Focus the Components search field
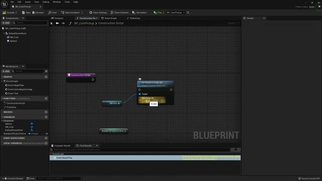This screenshot has width=322, height=181. point(30,23)
